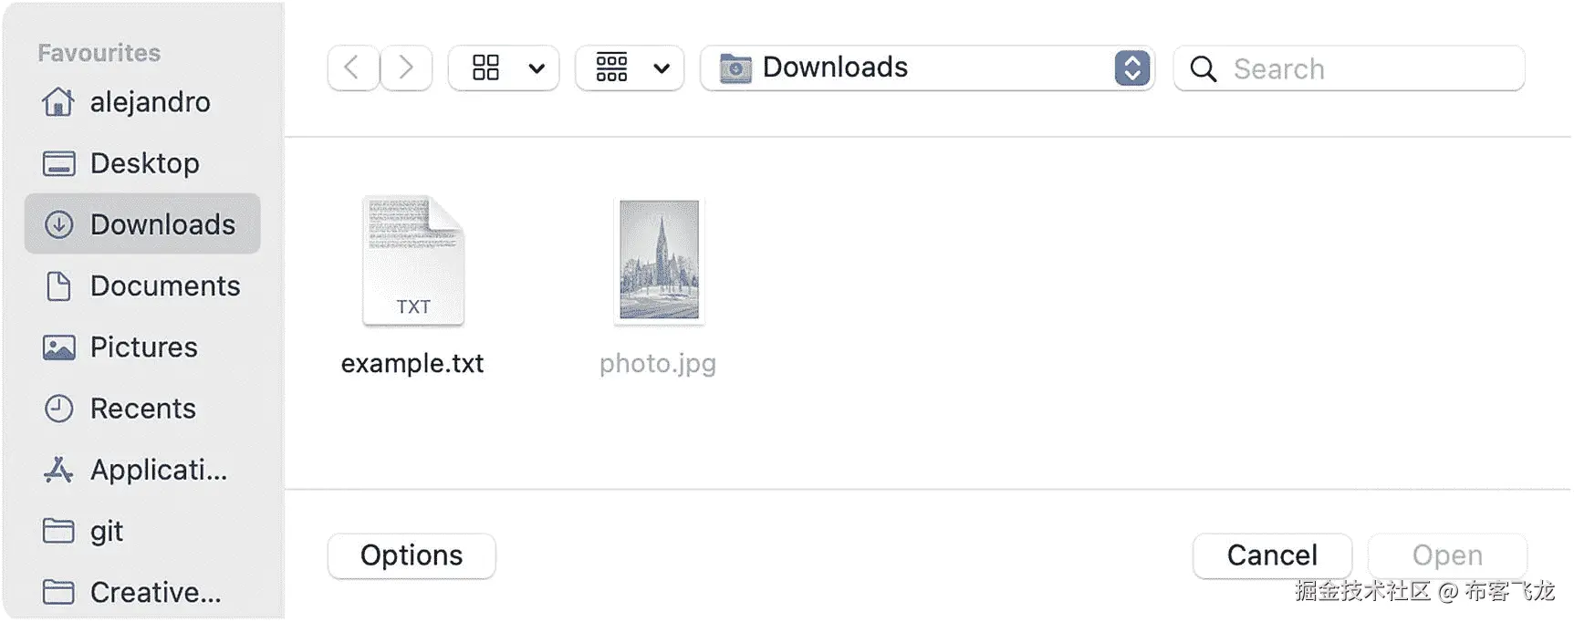This screenshot has width=1574, height=622.
Task: Click the magnifying glass search icon
Action: point(1204,68)
